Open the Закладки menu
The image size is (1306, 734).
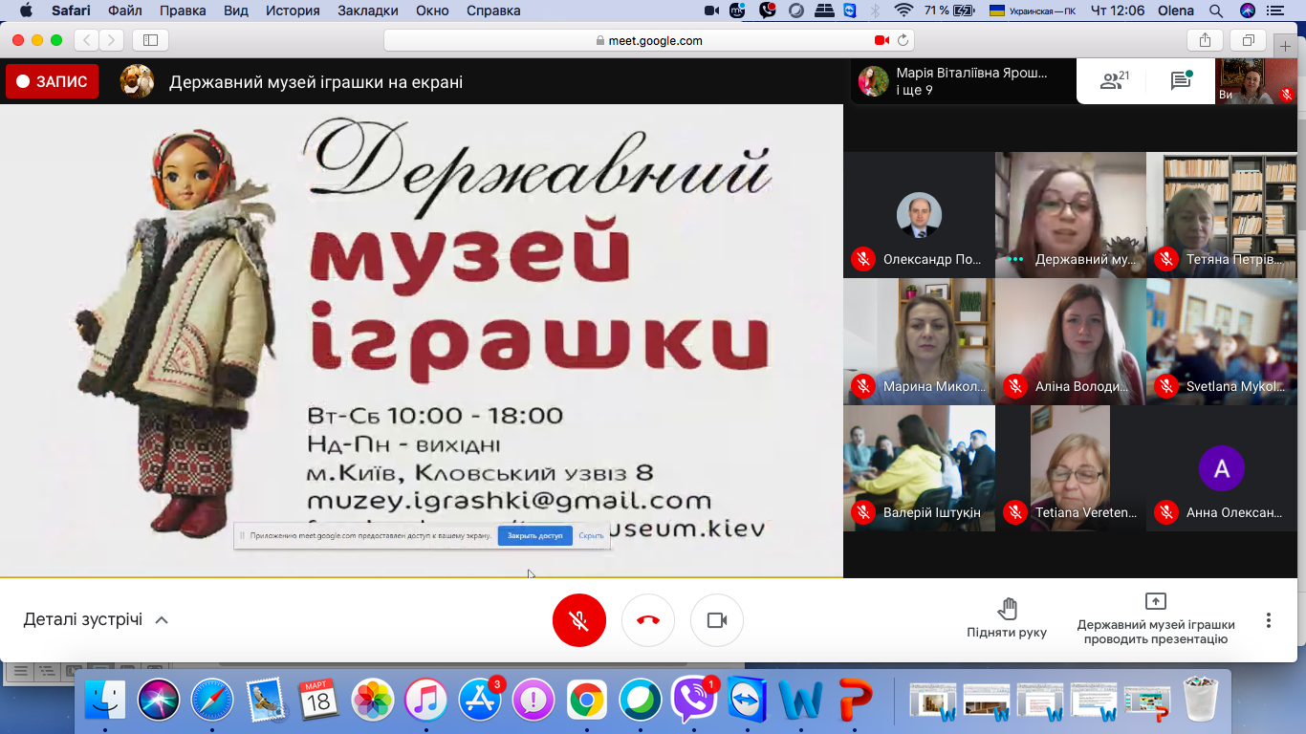[368, 11]
